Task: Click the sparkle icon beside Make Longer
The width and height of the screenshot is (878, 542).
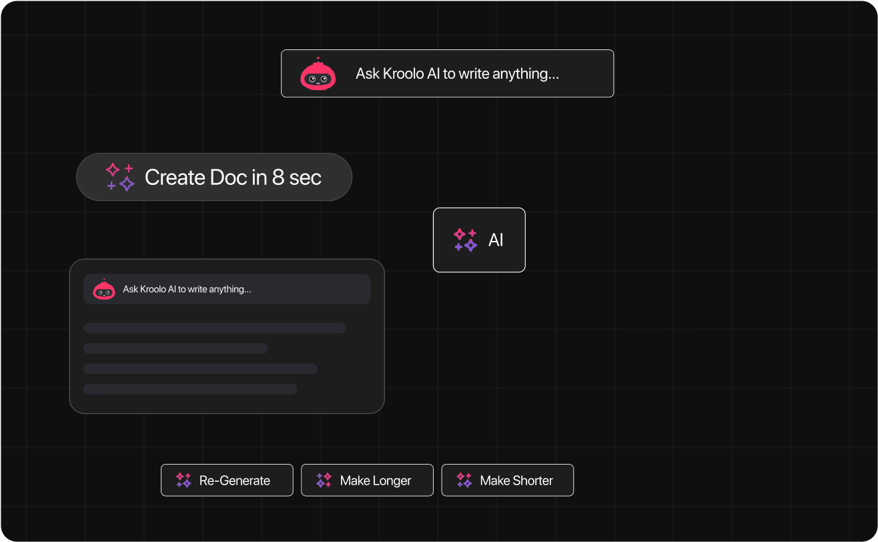Action: 324,480
